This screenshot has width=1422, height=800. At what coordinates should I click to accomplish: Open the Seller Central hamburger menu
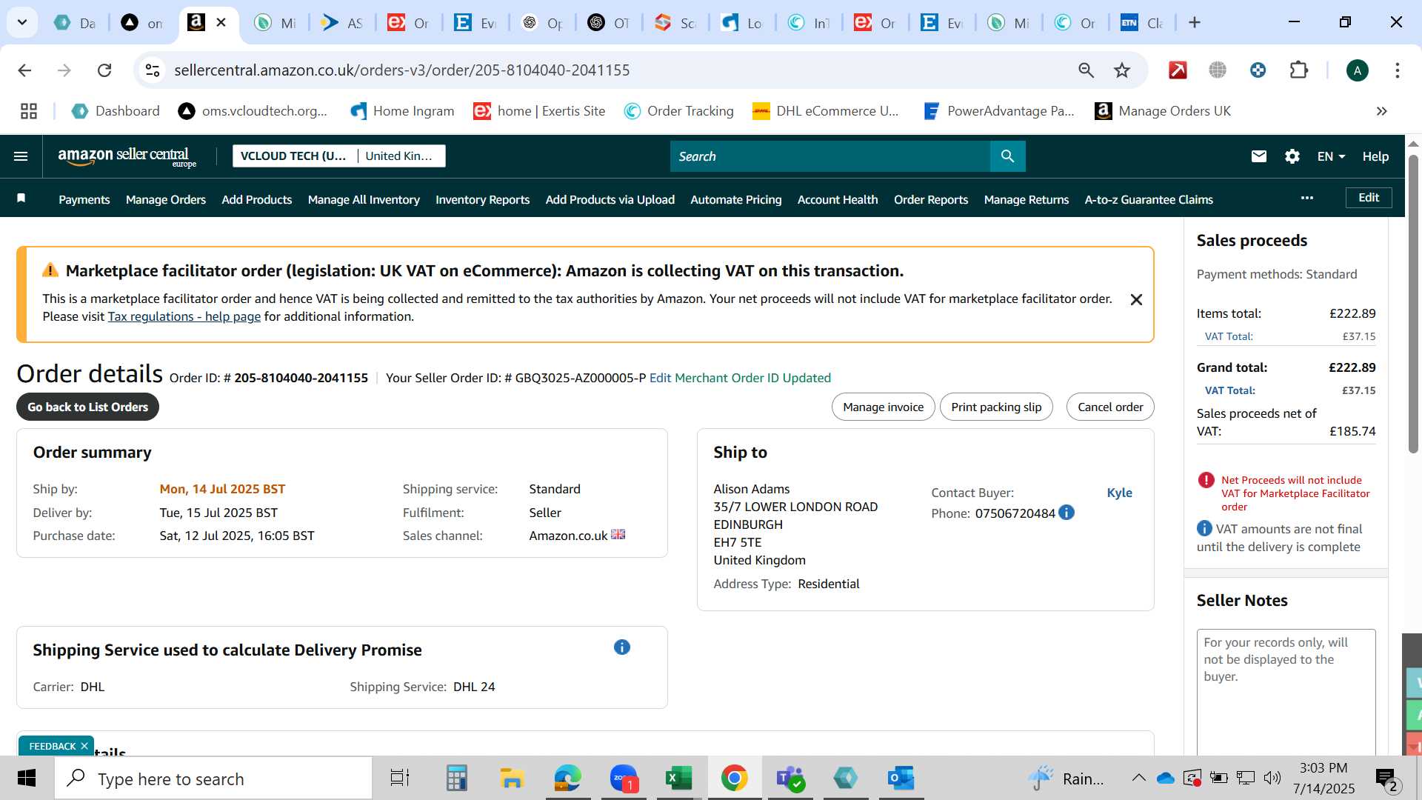pyautogui.click(x=21, y=156)
